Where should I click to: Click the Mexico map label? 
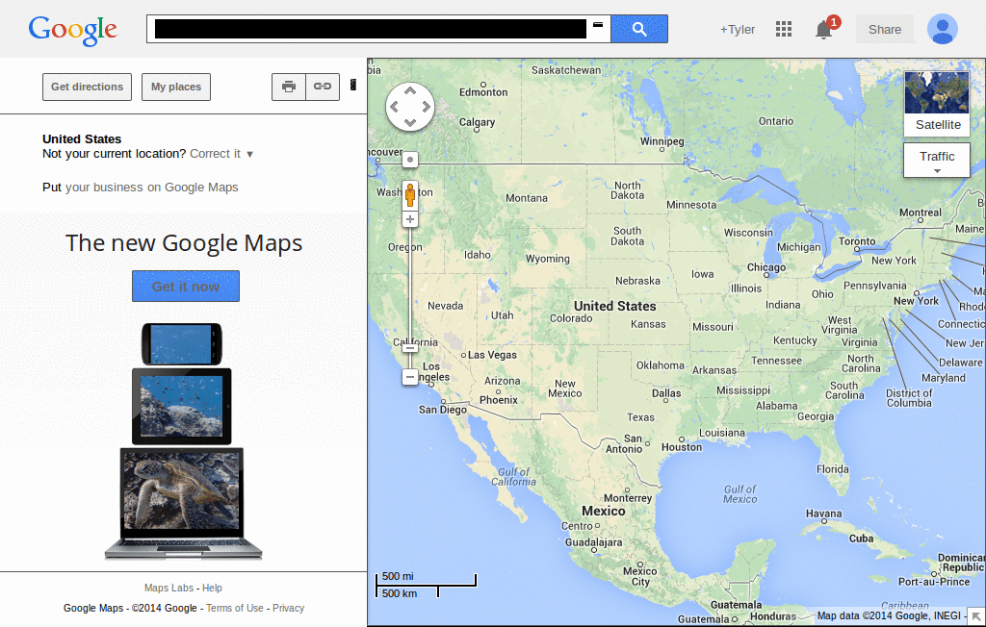tap(604, 511)
